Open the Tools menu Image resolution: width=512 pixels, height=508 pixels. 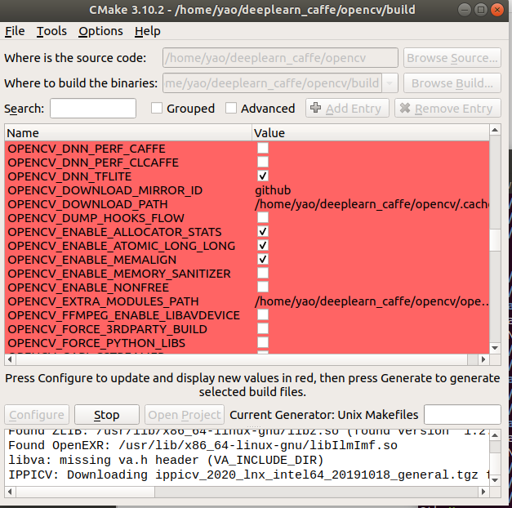(51, 31)
